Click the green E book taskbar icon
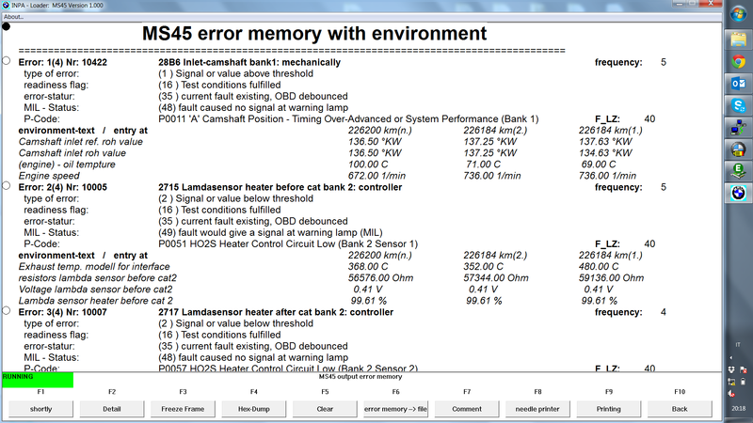The height and width of the screenshot is (423, 753). (x=738, y=171)
